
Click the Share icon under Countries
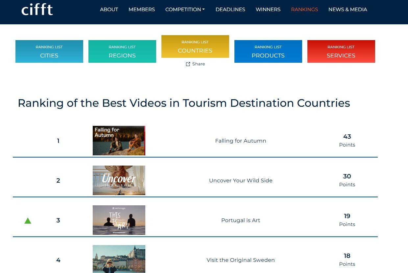[188, 64]
